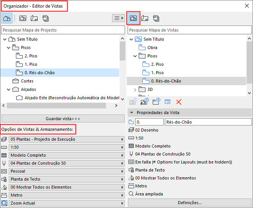Click the clone folder icon
Viewport: 253px width, 208px height.
145,102
